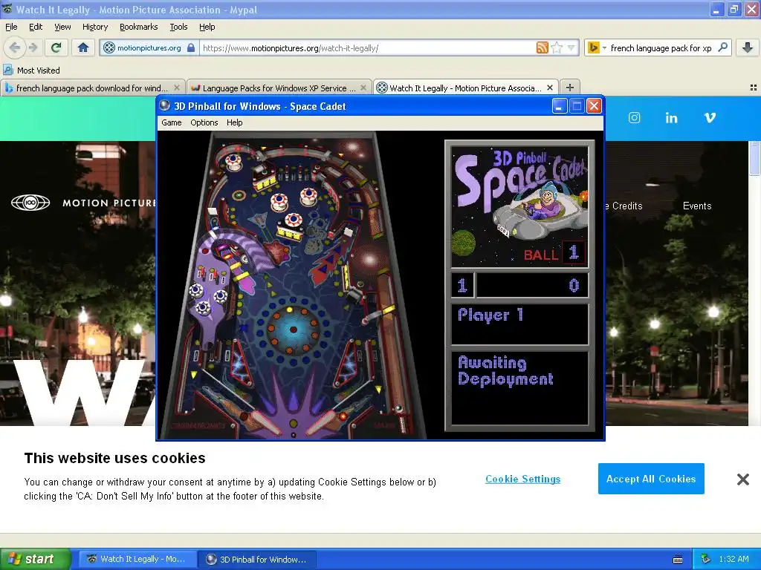
Task: Open the browser Edit menu
Action: point(36,27)
